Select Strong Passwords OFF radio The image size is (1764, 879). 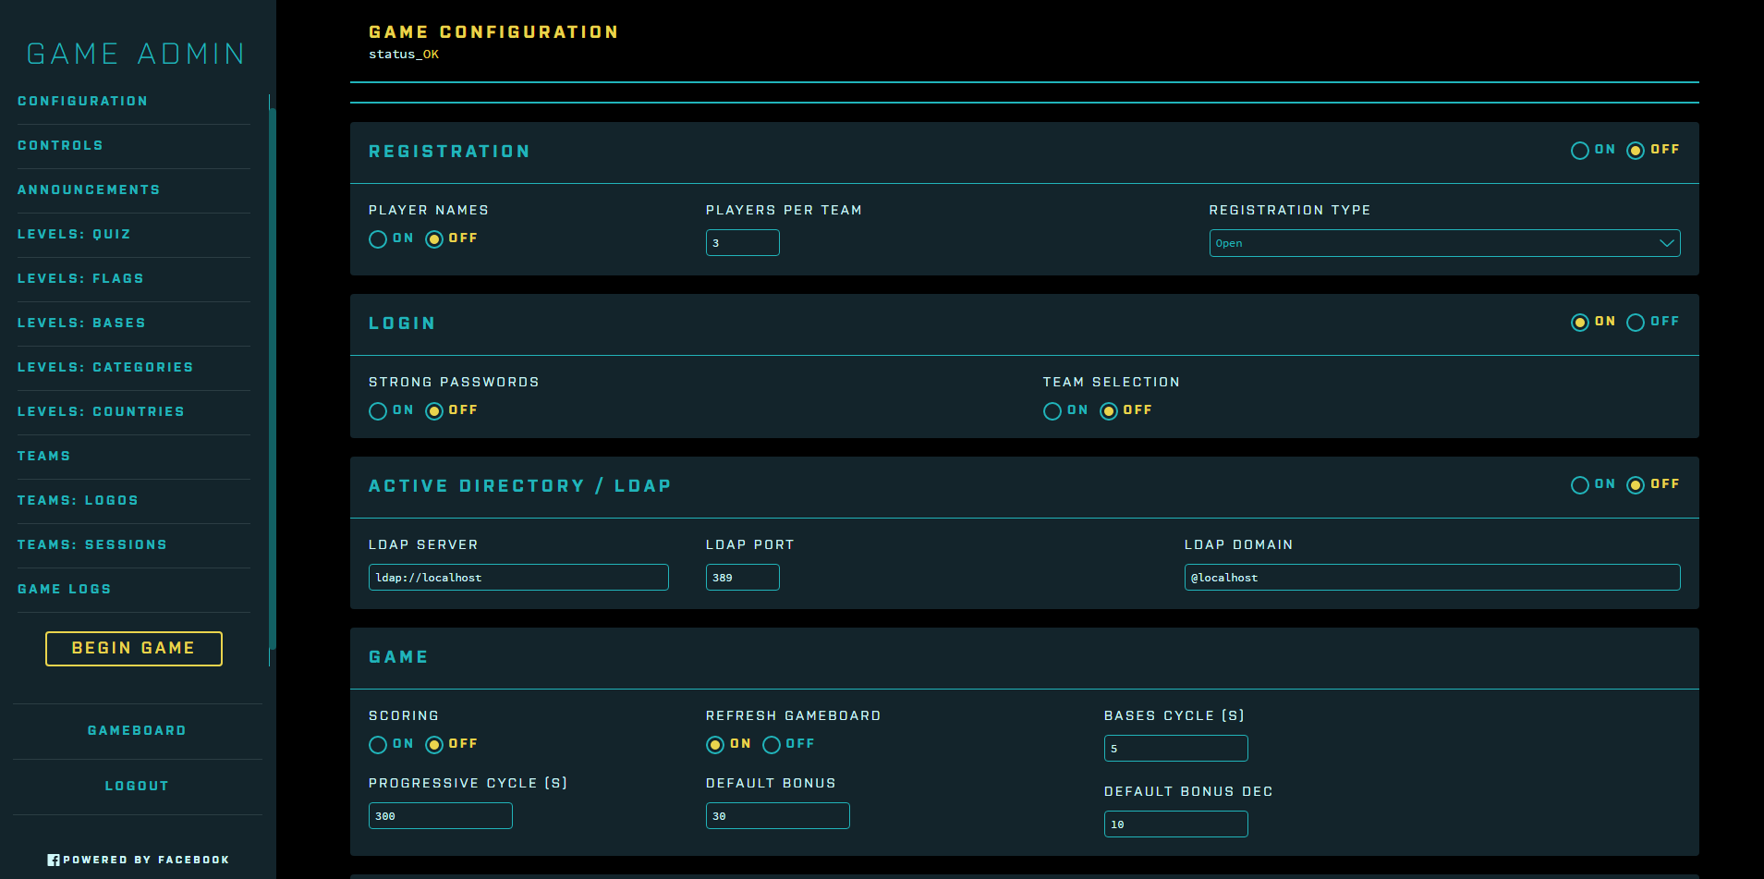[x=434, y=411]
